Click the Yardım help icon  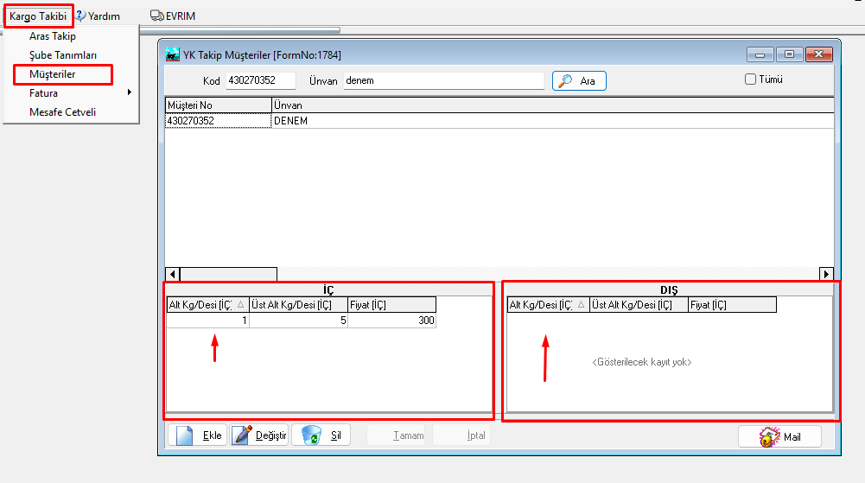click(80, 16)
